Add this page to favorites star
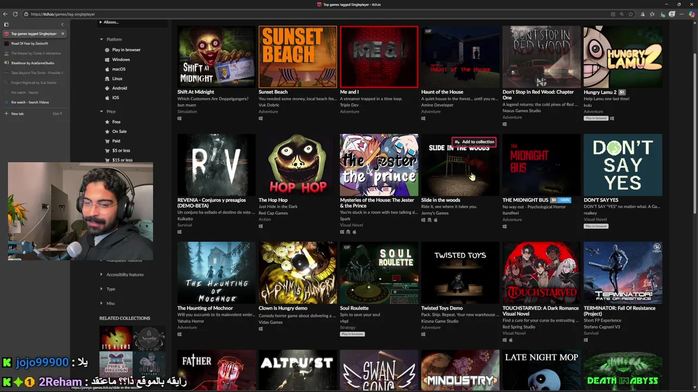 (631, 14)
